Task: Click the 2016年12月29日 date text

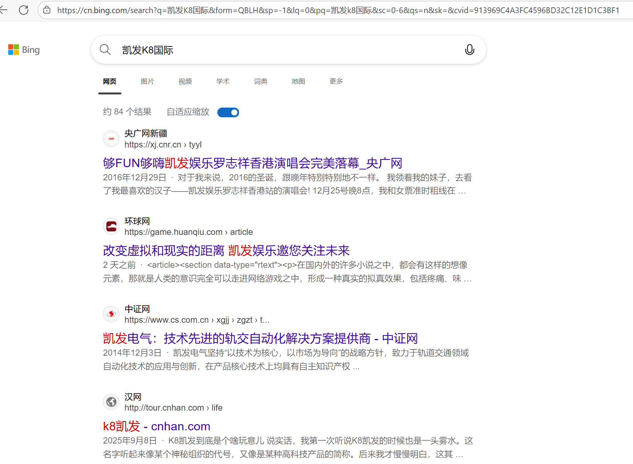Action: point(135,178)
